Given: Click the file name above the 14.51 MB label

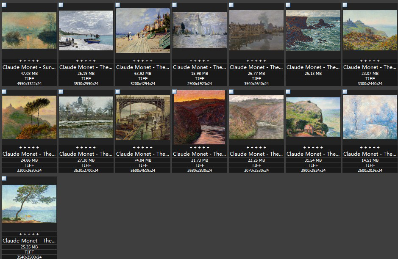Looking at the screenshot, I should tap(370, 154).
